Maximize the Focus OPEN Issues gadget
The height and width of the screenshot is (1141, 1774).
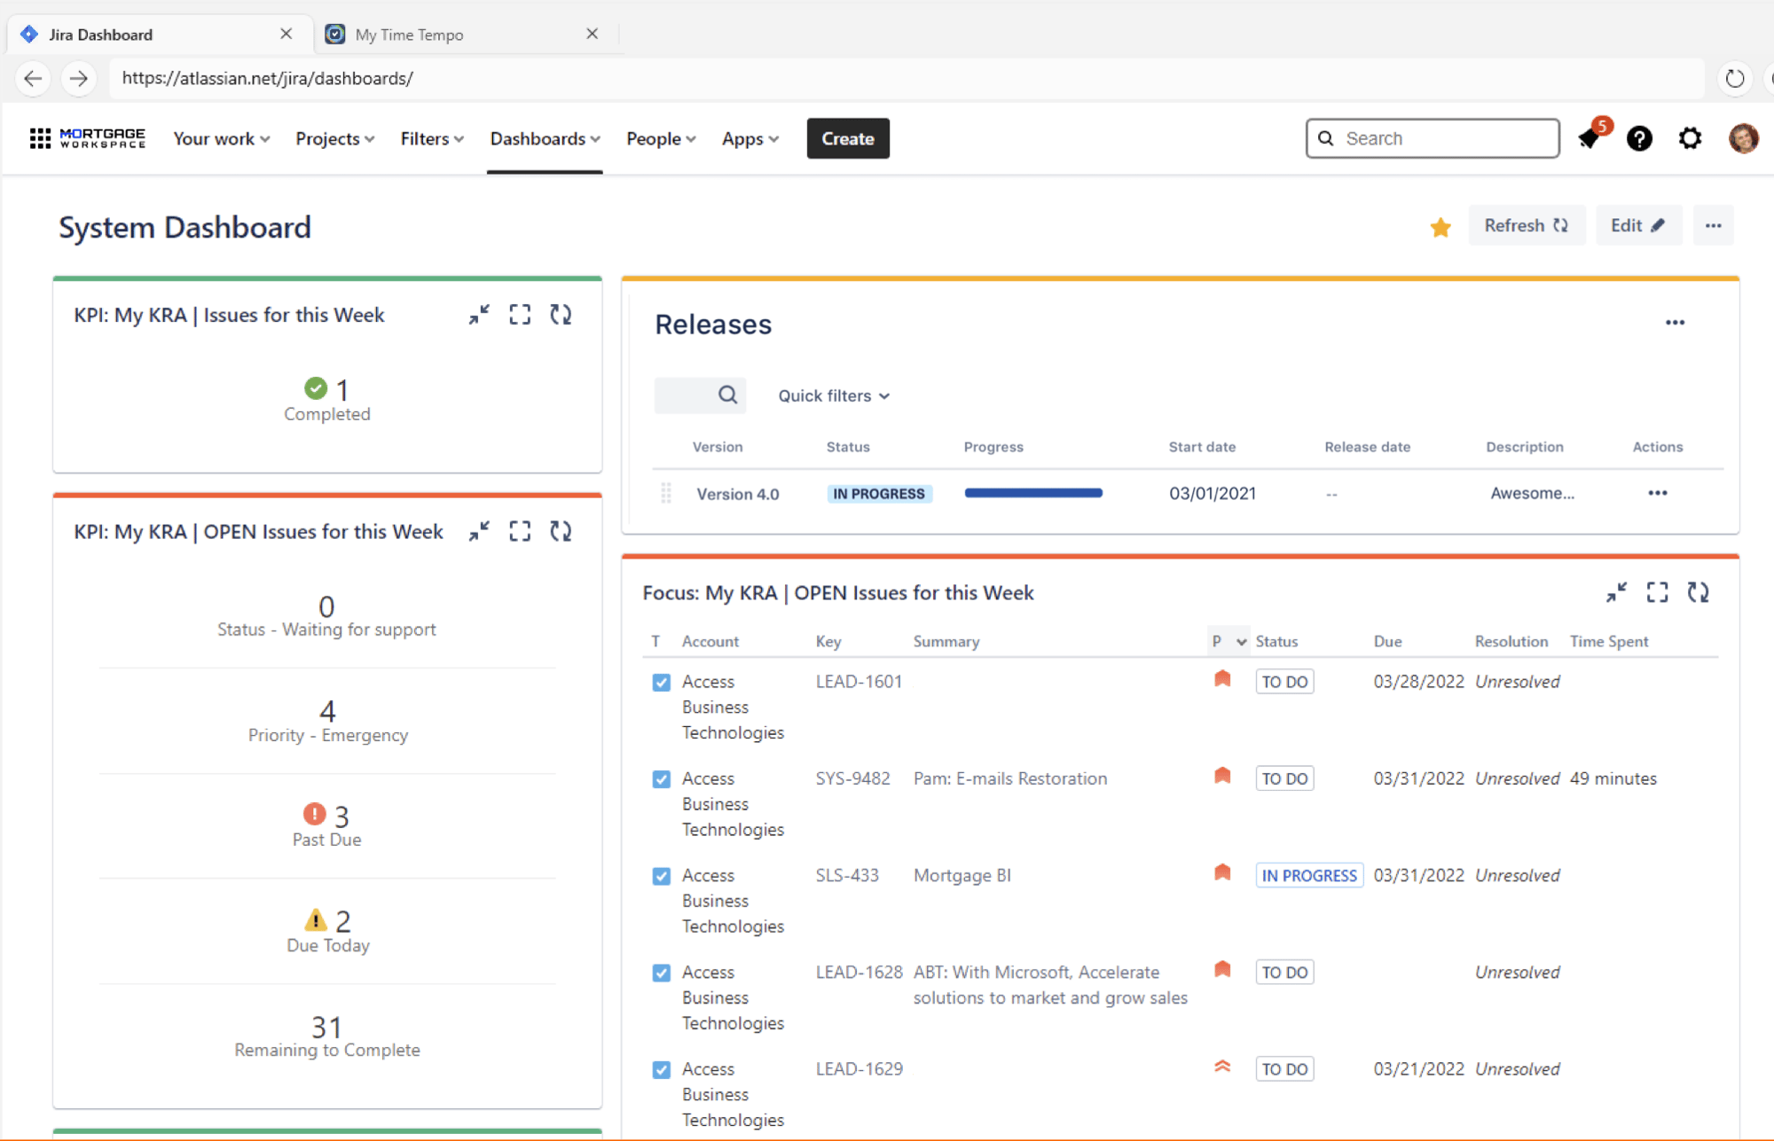pos(1657,592)
